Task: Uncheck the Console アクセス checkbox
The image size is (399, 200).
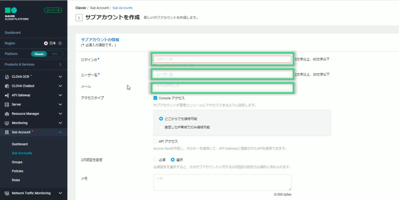Action: click(x=155, y=98)
